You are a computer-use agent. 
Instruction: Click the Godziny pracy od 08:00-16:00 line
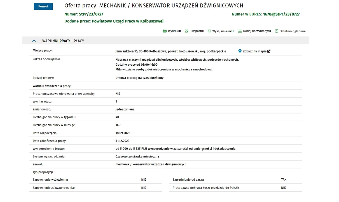click(137, 65)
